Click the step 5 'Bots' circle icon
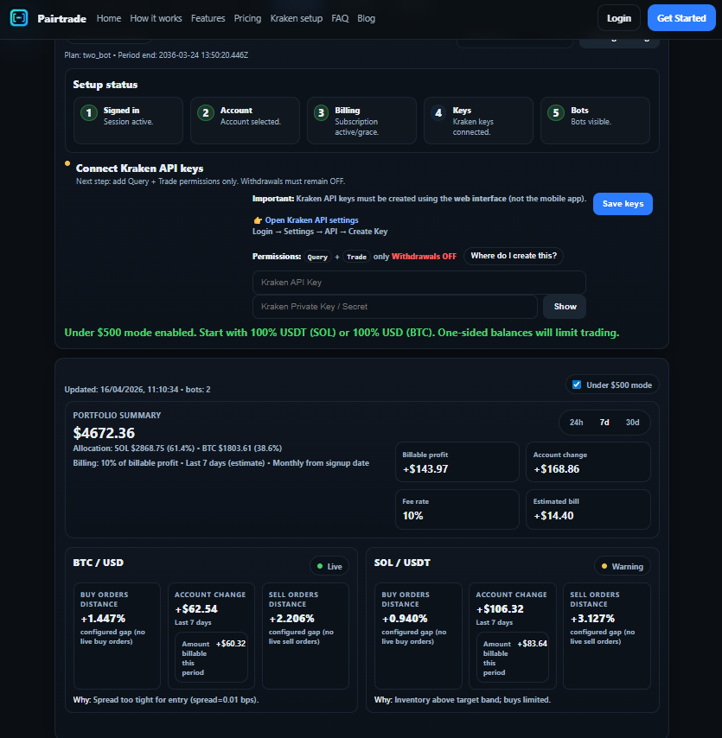Image resolution: width=722 pixels, height=738 pixels. coord(554,112)
